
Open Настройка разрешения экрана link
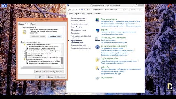(x=112, y=34)
